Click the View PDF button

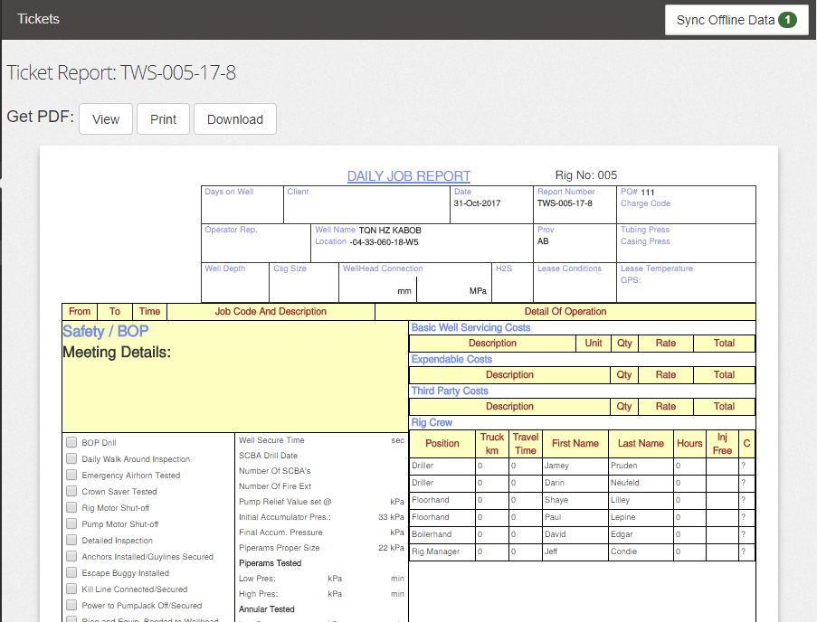[106, 119]
